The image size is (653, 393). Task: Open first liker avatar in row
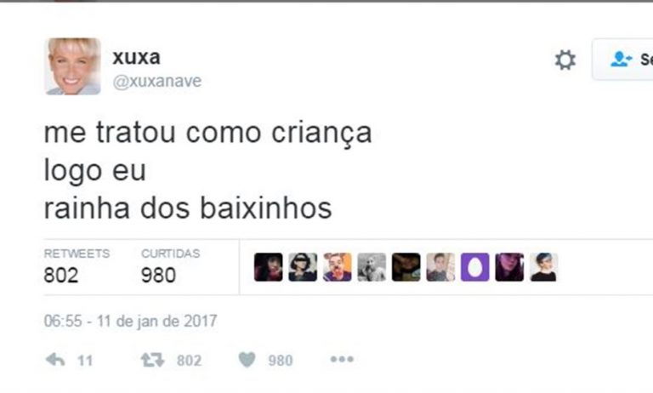click(268, 267)
